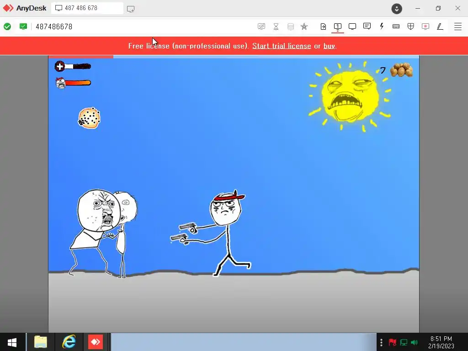Open remote File Explorer taskbar icon

tap(41, 342)
